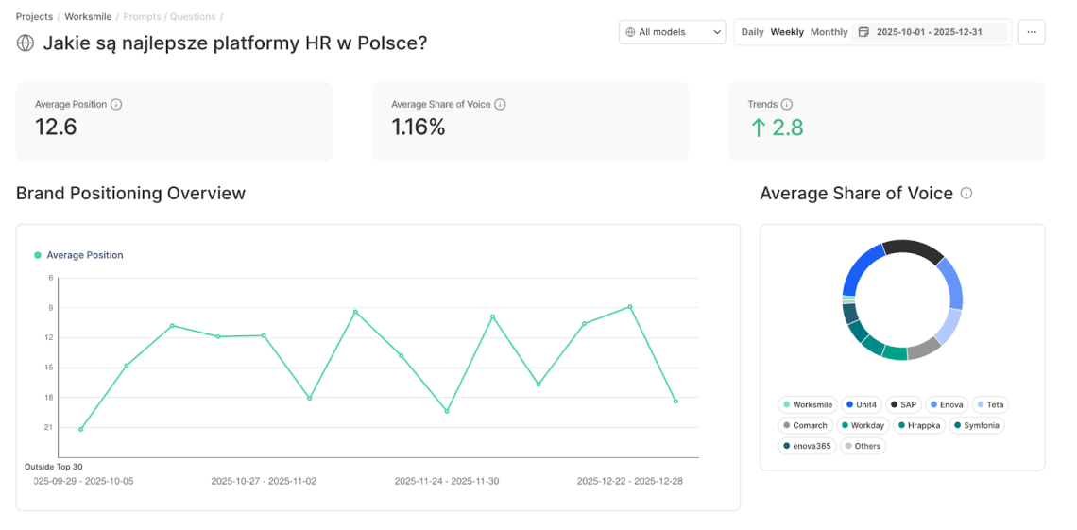Click the info icon beside Trends

787,105
